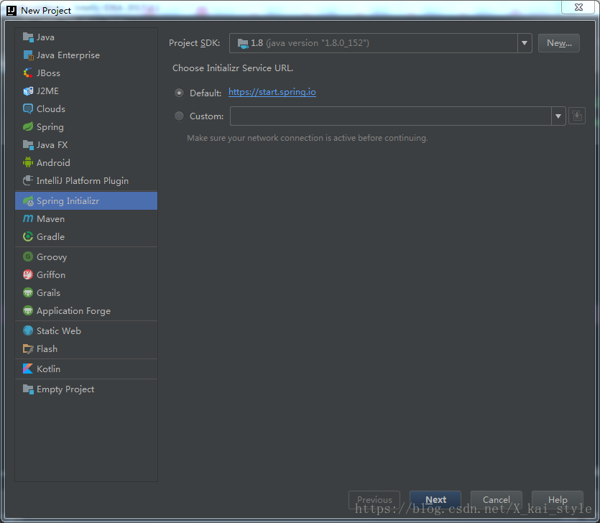This screenshot has width=600, height=523.
Task: Click the Clouds speech-bubble icon
Action: point(28,109)
